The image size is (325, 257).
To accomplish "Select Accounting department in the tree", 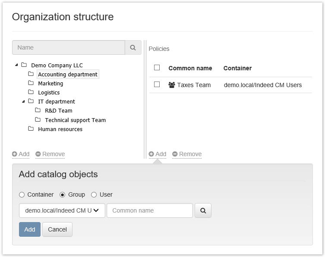I will pos(68,75).
